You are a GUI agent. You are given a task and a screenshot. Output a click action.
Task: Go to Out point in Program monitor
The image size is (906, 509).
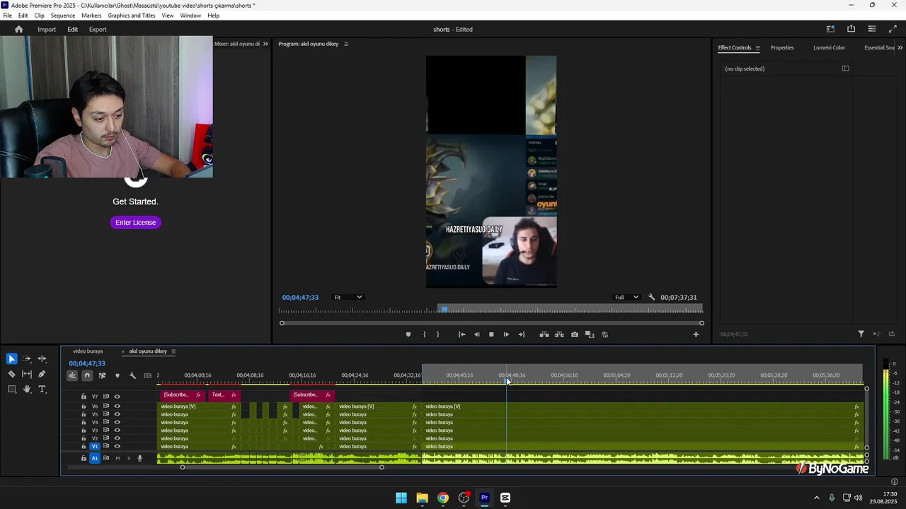[522, 334]
